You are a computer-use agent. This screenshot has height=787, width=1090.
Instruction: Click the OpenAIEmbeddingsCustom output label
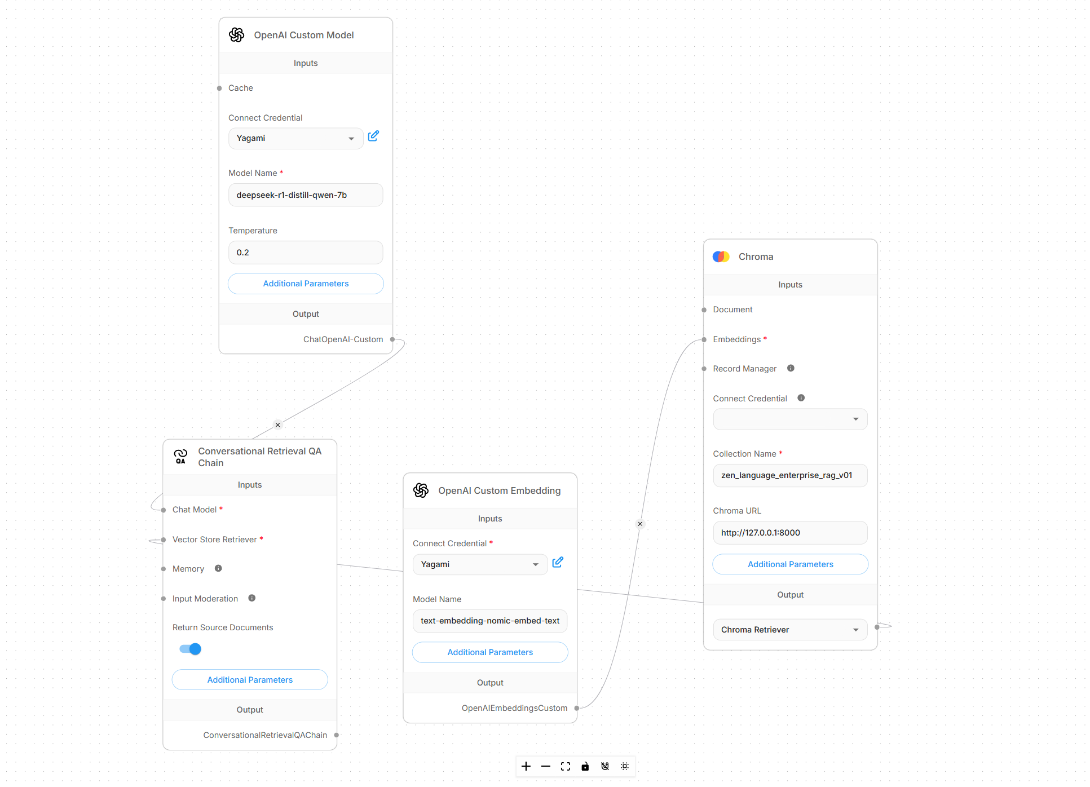[x=514, y=708]
